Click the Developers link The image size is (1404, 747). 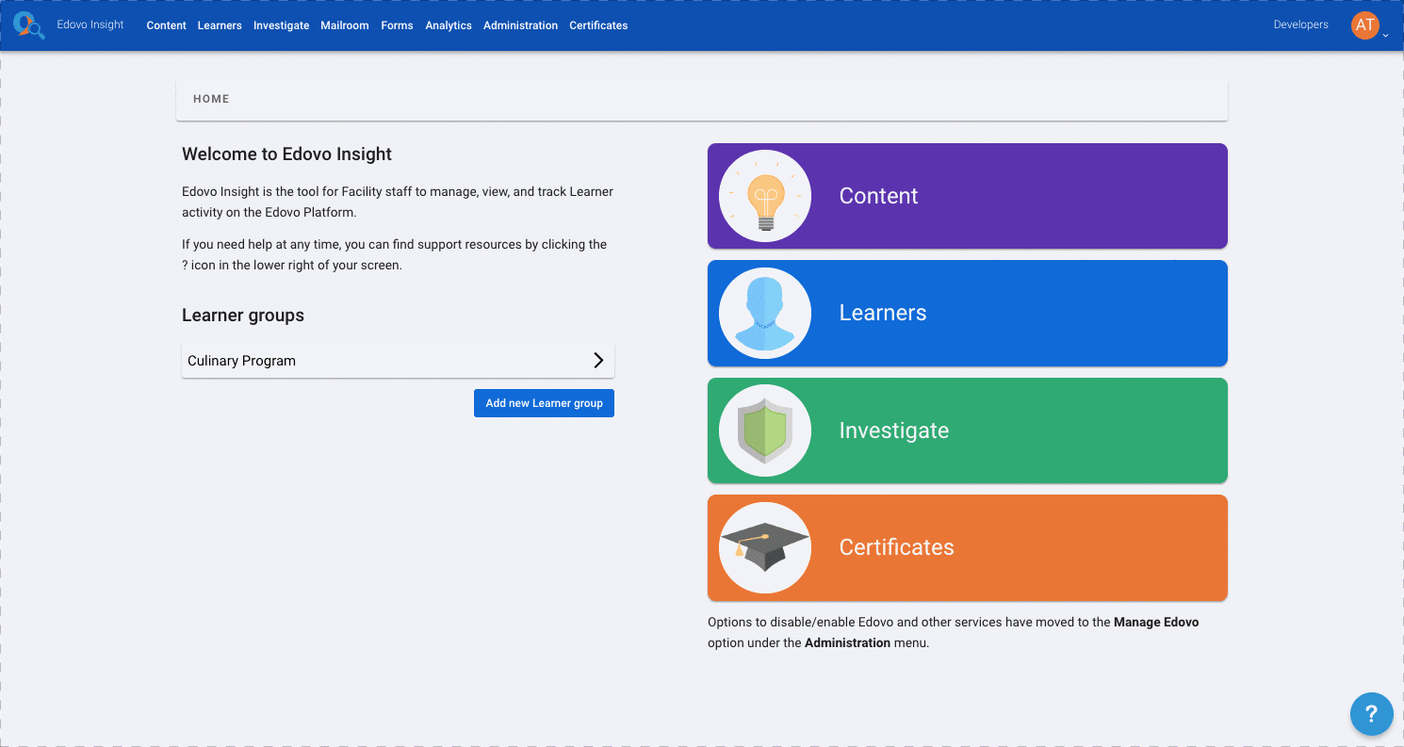[x=1300, y=24]
